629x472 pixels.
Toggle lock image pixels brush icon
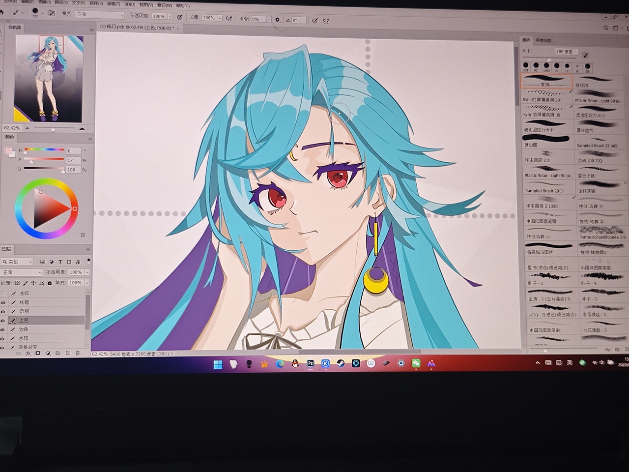(x=26, y=283)
